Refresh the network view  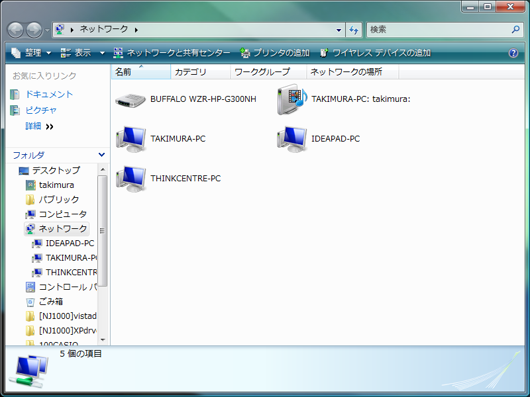pos(354,30)
